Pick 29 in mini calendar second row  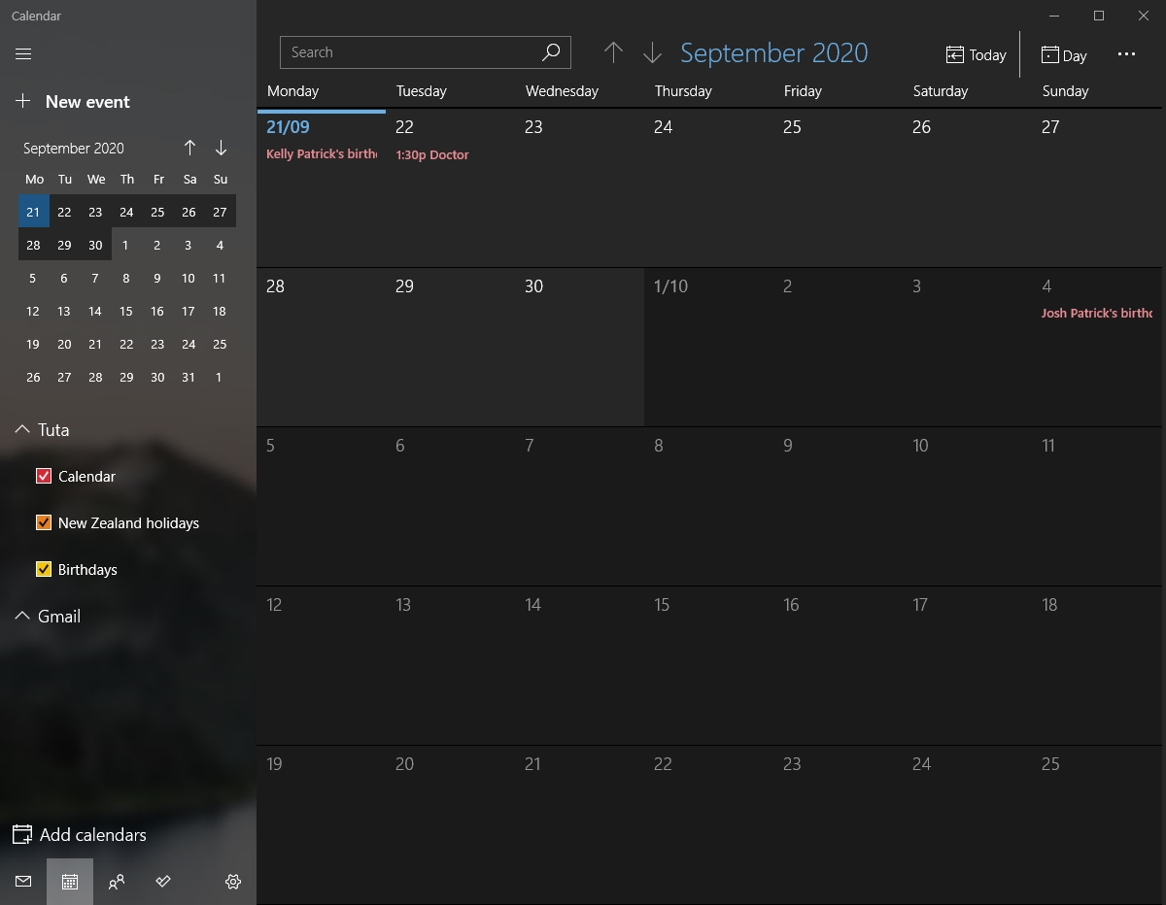[x=64, y=245]
